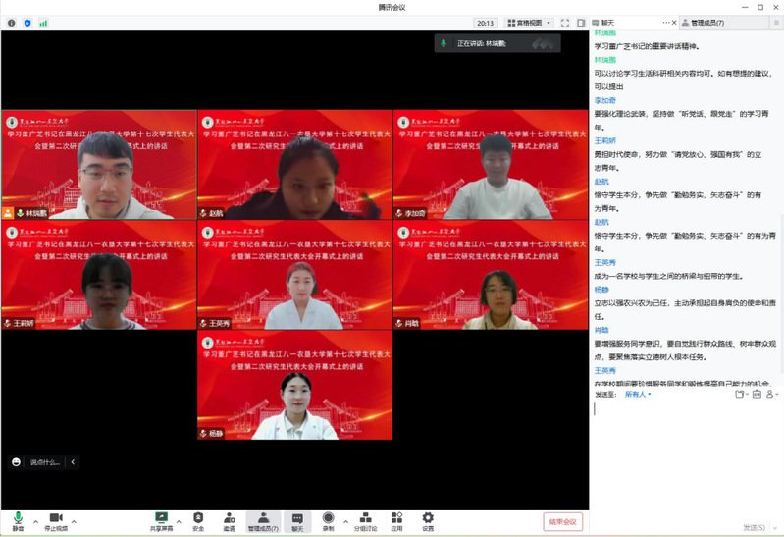Start recording with the record button
Image resolution: width=784 pixels, height=537 pixels.
click(x=328, y=520)
